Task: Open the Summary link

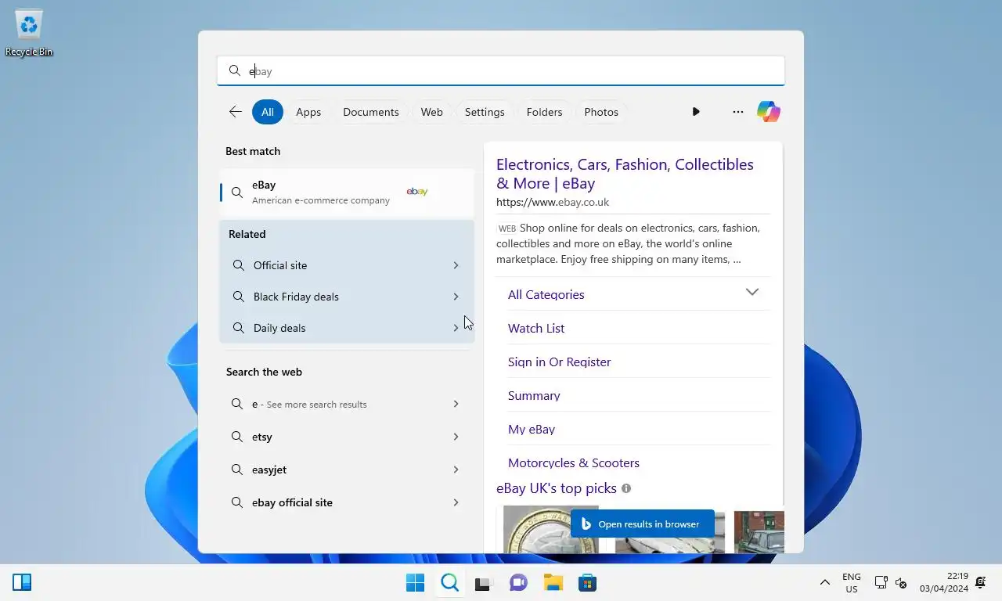Action: pyautogui.click(x=534, y=395)
